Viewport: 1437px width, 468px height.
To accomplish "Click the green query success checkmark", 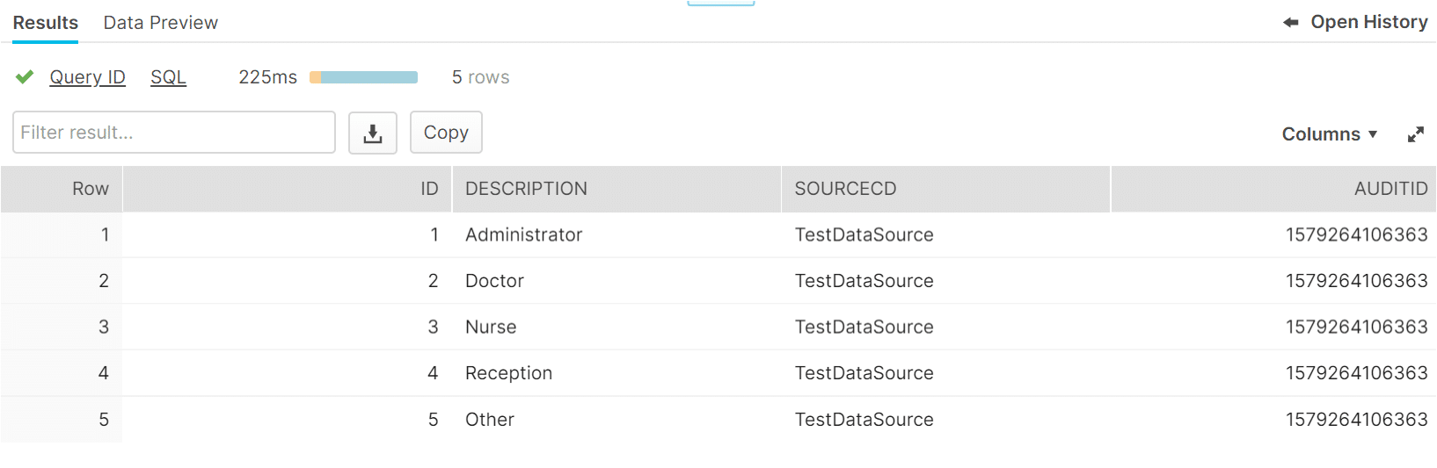I will [x=25, y=77].
